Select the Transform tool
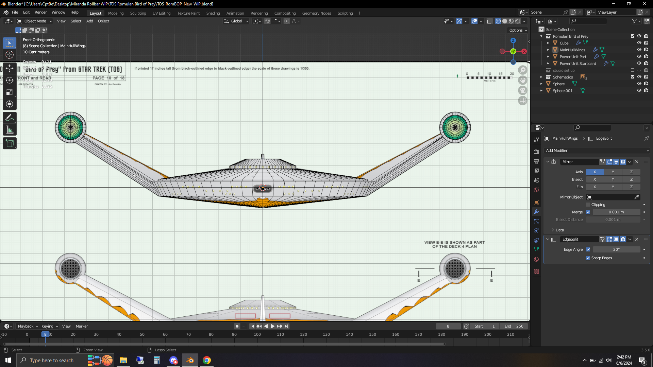Viewport: 653px width, 367px height. tap(10, 104)
